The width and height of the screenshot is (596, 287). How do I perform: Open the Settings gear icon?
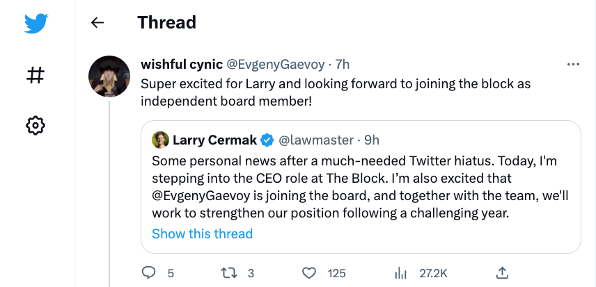tap(36, 125)
